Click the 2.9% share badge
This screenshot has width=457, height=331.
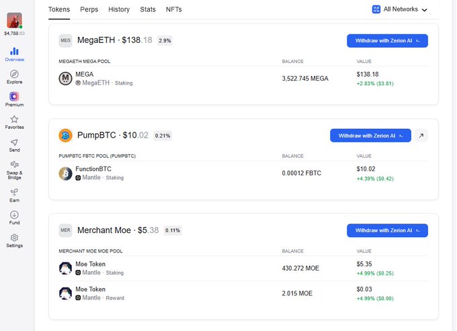165,40
